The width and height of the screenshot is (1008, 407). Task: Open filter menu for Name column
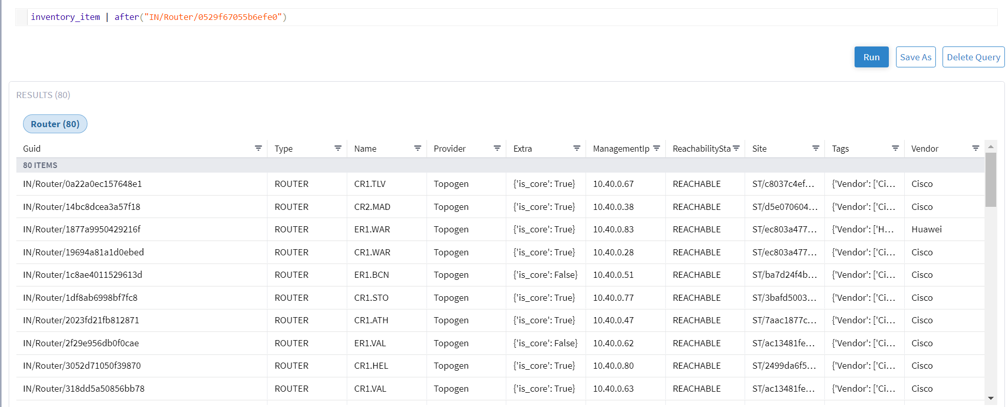[418, 148]
